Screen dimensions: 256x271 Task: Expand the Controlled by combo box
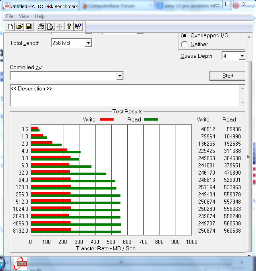click(120, 76)
